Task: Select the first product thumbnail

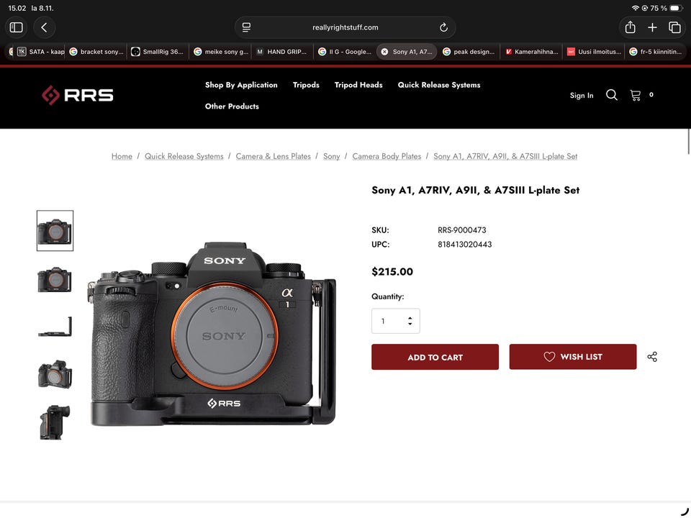Action: (55, 231)
